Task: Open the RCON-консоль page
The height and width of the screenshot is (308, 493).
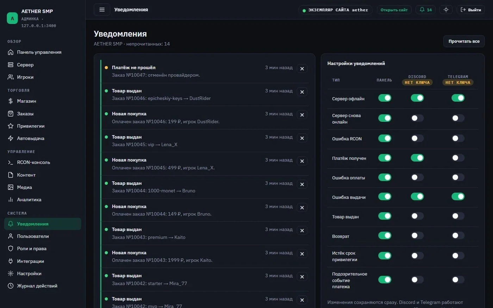Action: tap(43, 162)
